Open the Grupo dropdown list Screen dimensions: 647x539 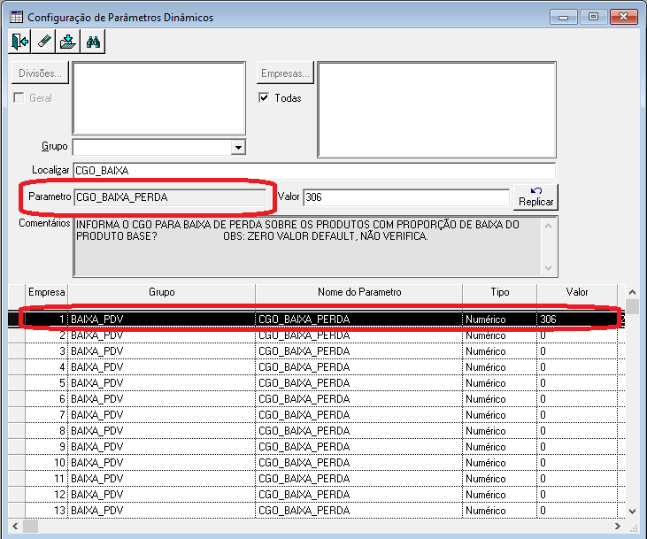238,147
